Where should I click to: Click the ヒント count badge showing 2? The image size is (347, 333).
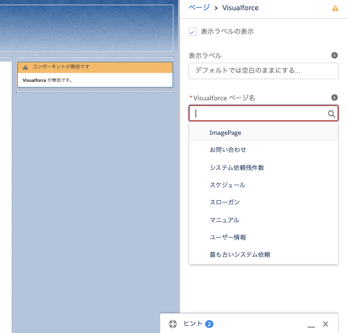[209, 324]
